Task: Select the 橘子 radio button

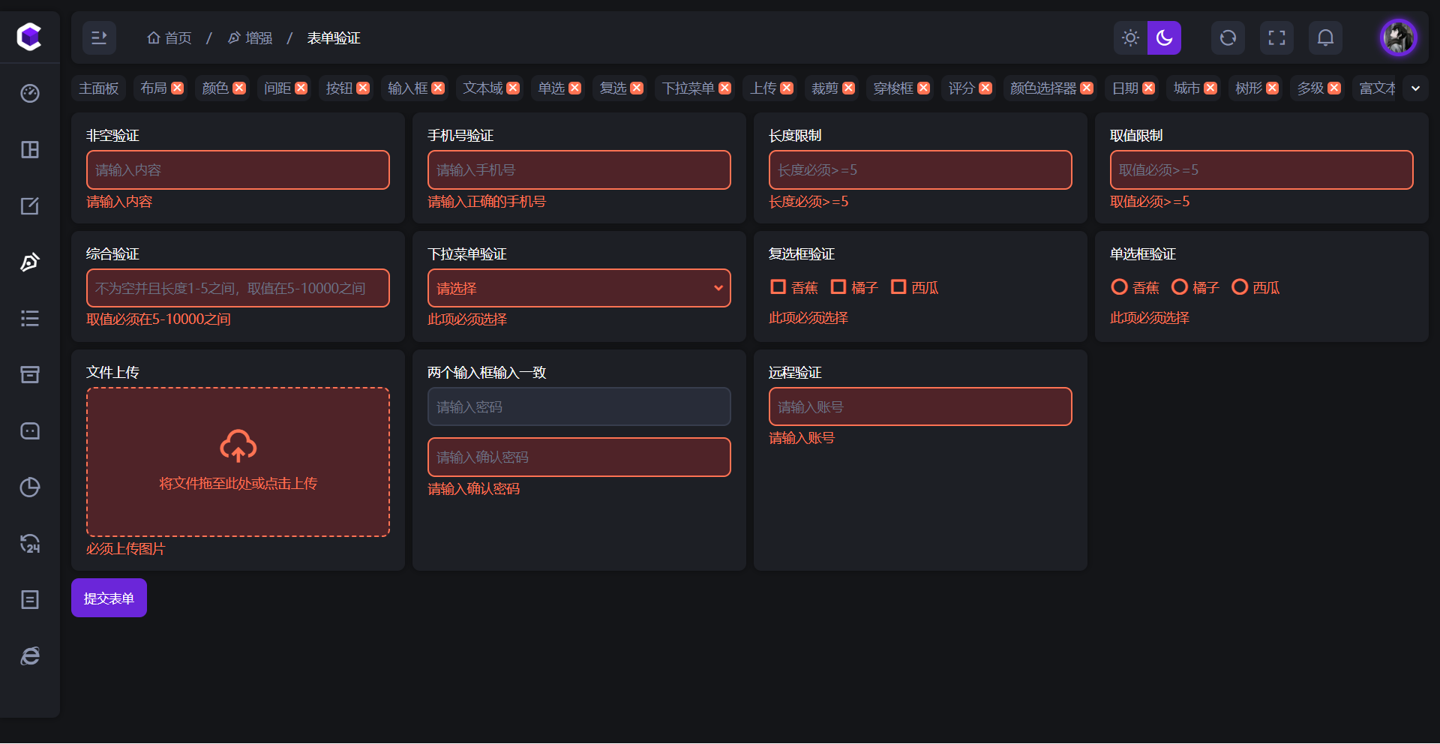Action: [1180, 287]
